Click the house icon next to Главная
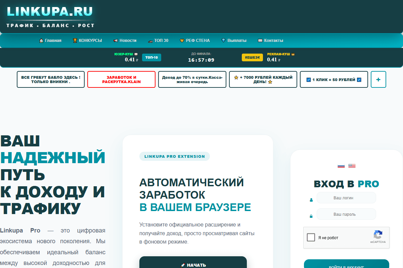 click(x=41, y=41)
